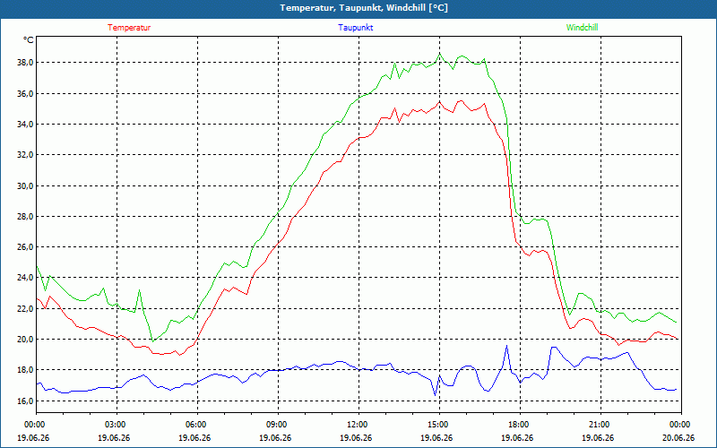
Task: Click the 36,0 value on the y-axis
Action: [26, 94]
